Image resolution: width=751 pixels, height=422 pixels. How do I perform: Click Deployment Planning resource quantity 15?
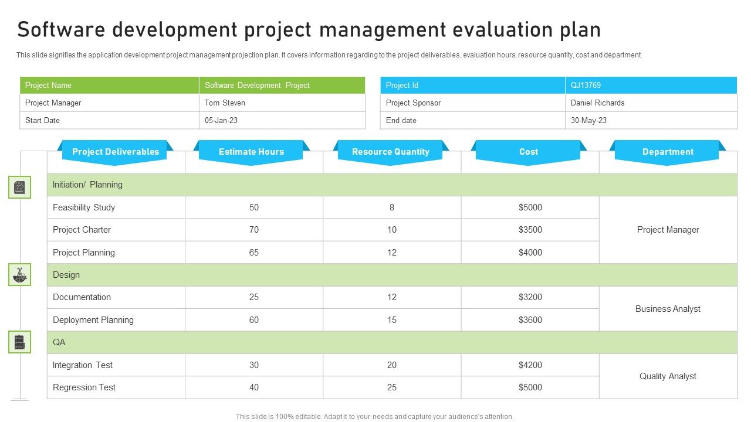[392, 320]
